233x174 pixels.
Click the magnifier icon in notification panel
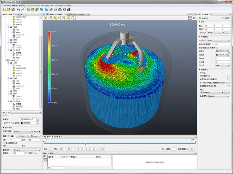44,156
